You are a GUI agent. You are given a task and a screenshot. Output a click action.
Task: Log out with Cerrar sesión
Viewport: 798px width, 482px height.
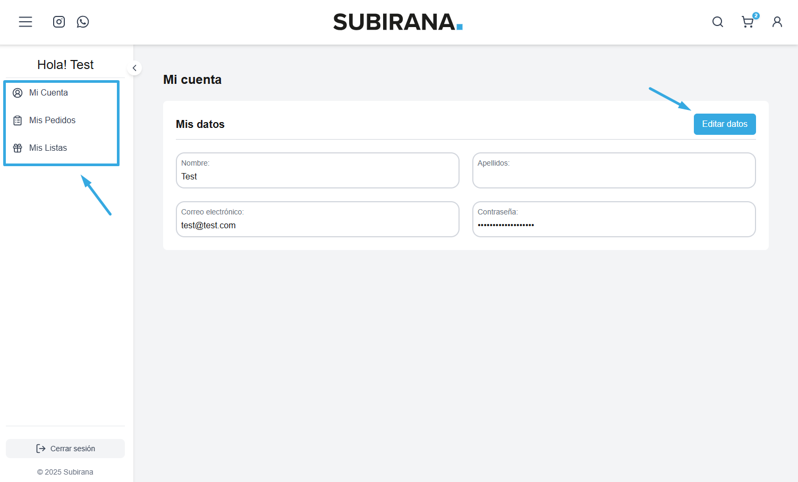pos(65,449)
